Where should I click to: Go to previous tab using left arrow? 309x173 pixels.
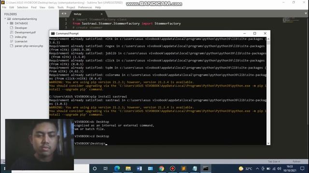point(62,13)
